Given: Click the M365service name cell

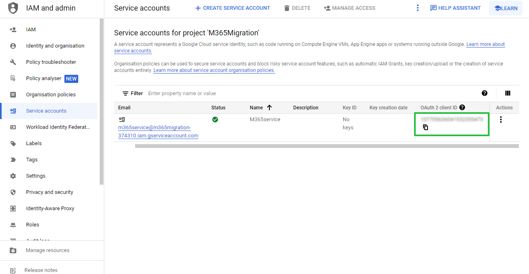Looking at the screenshot, I should tap(265, 120).
